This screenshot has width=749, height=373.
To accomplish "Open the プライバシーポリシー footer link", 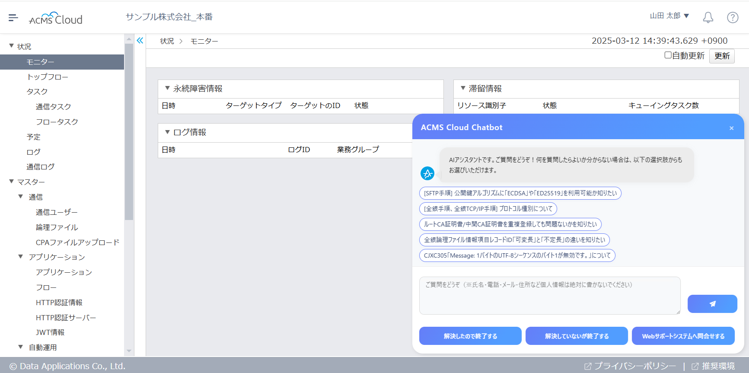I will click(634, 366).
